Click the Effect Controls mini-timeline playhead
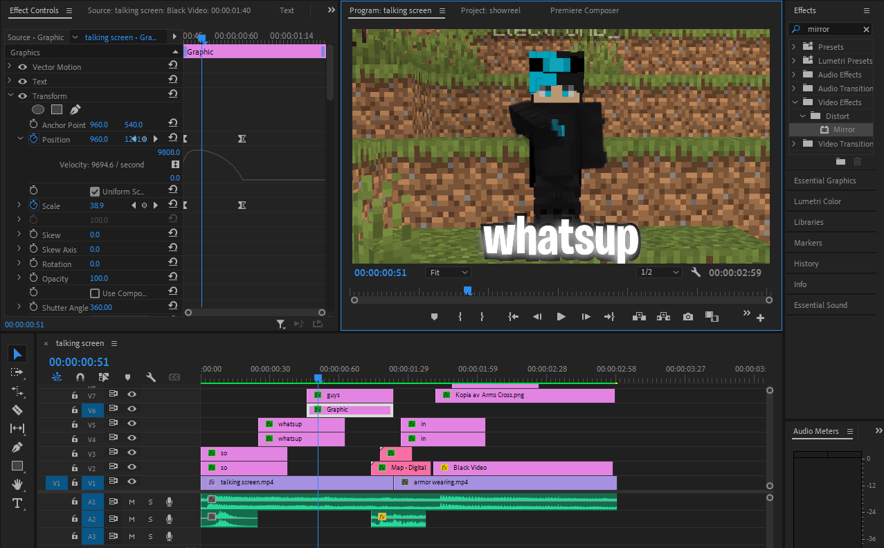 [201, 39]
